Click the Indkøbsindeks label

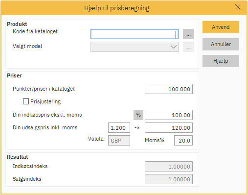point(30,166)
